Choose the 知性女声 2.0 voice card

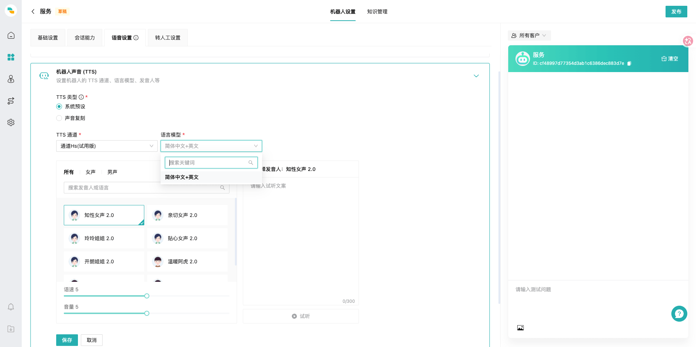point(104,215)
